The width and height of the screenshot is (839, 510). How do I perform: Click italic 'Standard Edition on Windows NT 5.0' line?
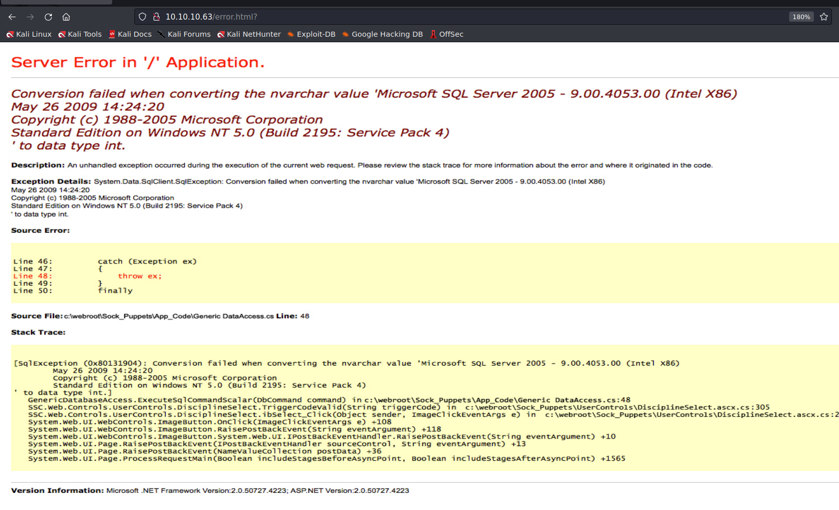[x=230, y=133]
